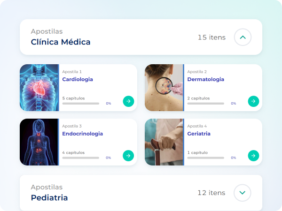Expand the Pediatria section
Screen dimensions: 282x211
click(243, 192)
